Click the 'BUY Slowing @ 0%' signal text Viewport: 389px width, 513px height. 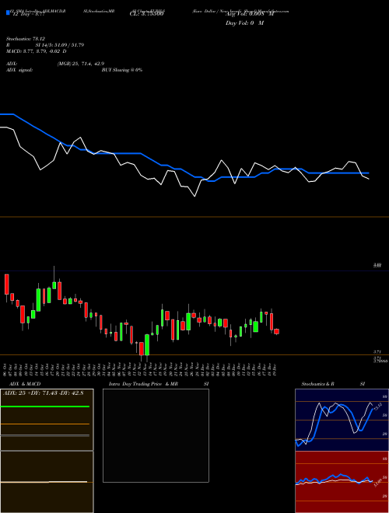(x=122, y=70)
